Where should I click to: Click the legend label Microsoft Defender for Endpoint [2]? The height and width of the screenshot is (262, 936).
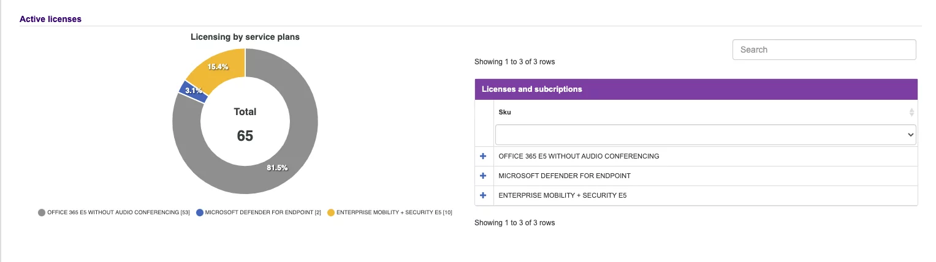pyautogui.click(x=263, y=212)
